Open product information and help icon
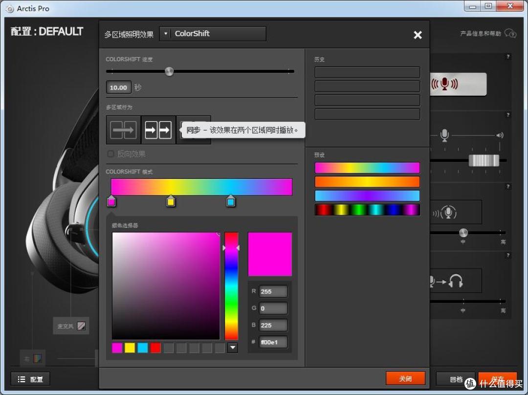The image size is (528, 395). click(x=510, y=33)
